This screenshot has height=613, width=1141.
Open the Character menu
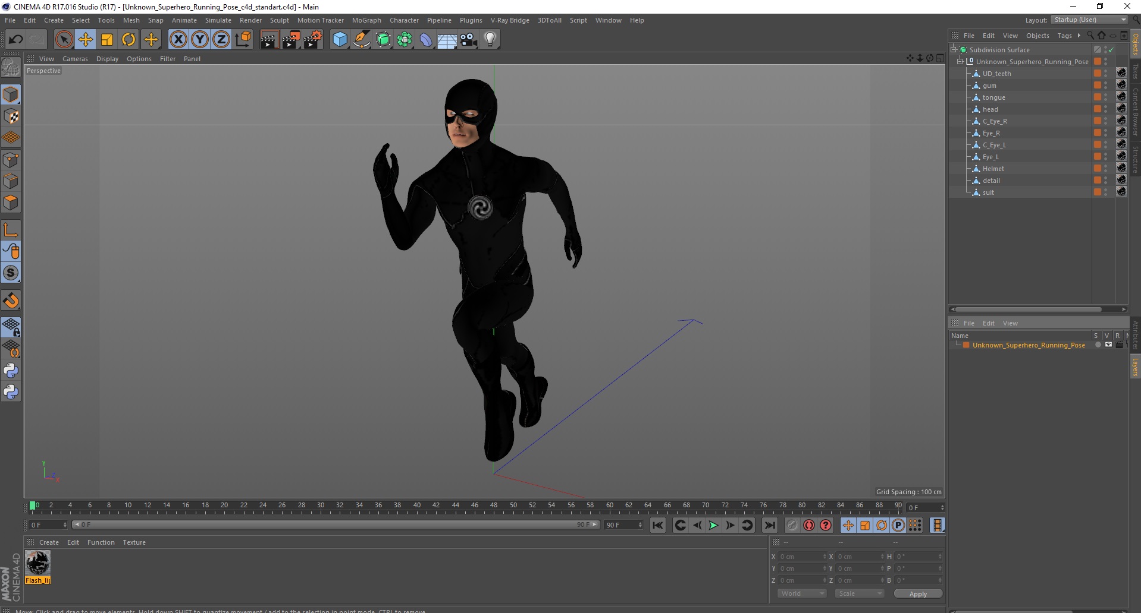coord(404,20)
